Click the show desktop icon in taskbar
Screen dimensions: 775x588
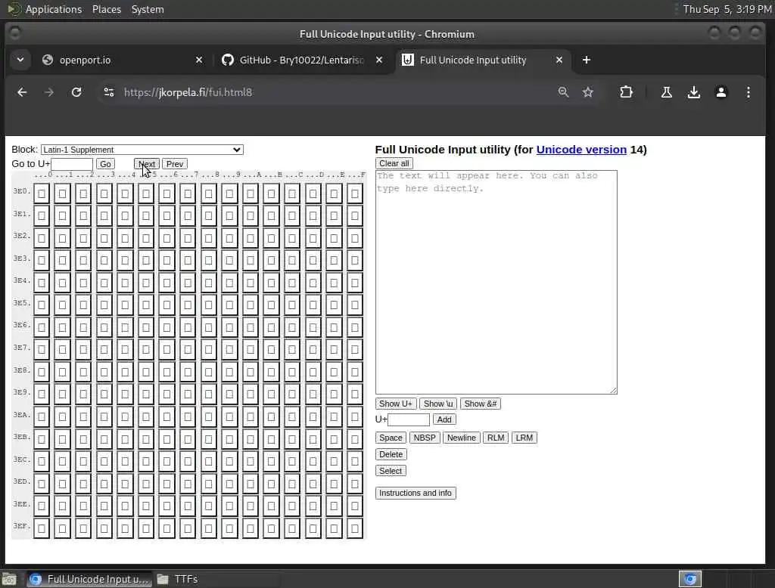coord(9,579)
